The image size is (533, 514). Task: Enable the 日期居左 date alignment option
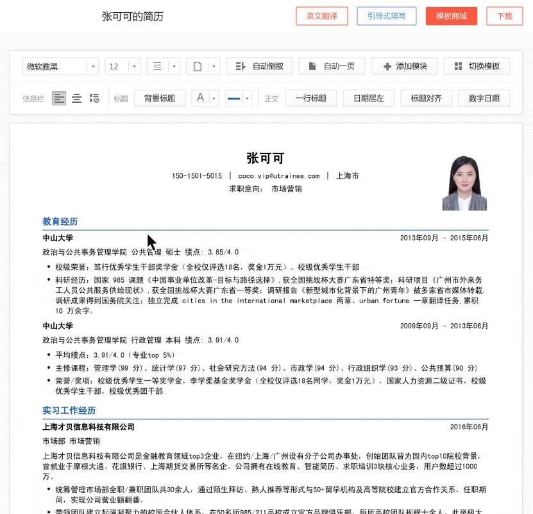tap(368, 98)
